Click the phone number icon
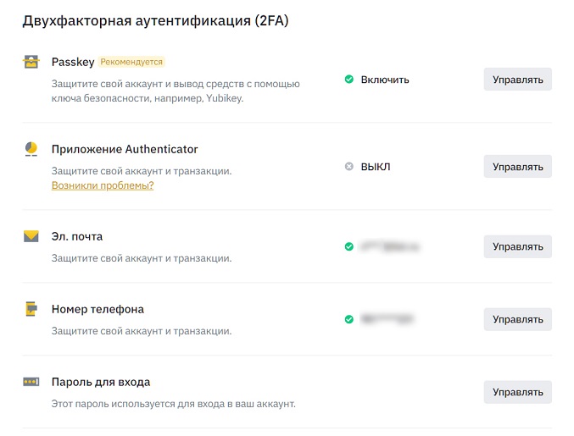The height and width of the screenshot is (436, 574). [31, 309]
